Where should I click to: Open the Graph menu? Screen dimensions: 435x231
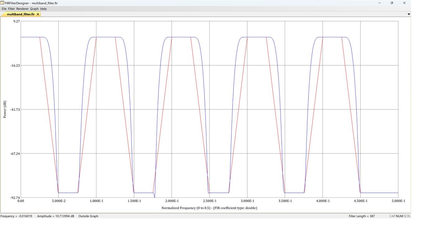coord(34,9)
